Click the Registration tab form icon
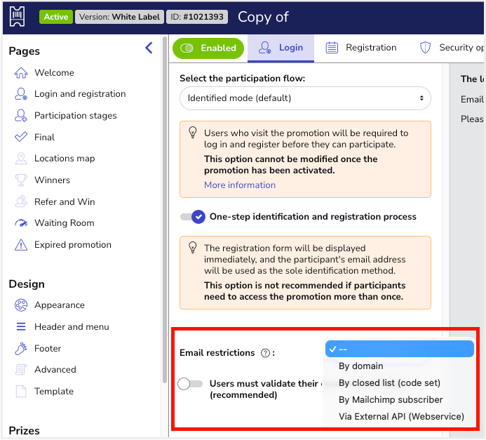The width and height of the screenshot is (486, 440). [332, 48]
